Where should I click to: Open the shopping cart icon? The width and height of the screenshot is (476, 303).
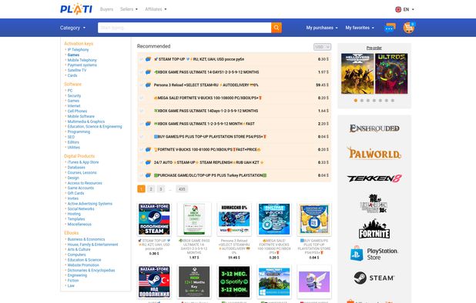409,28
